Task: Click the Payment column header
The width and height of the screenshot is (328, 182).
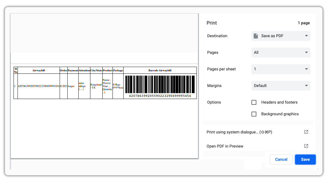Action: pyautogui.click(x=73, y=70)
